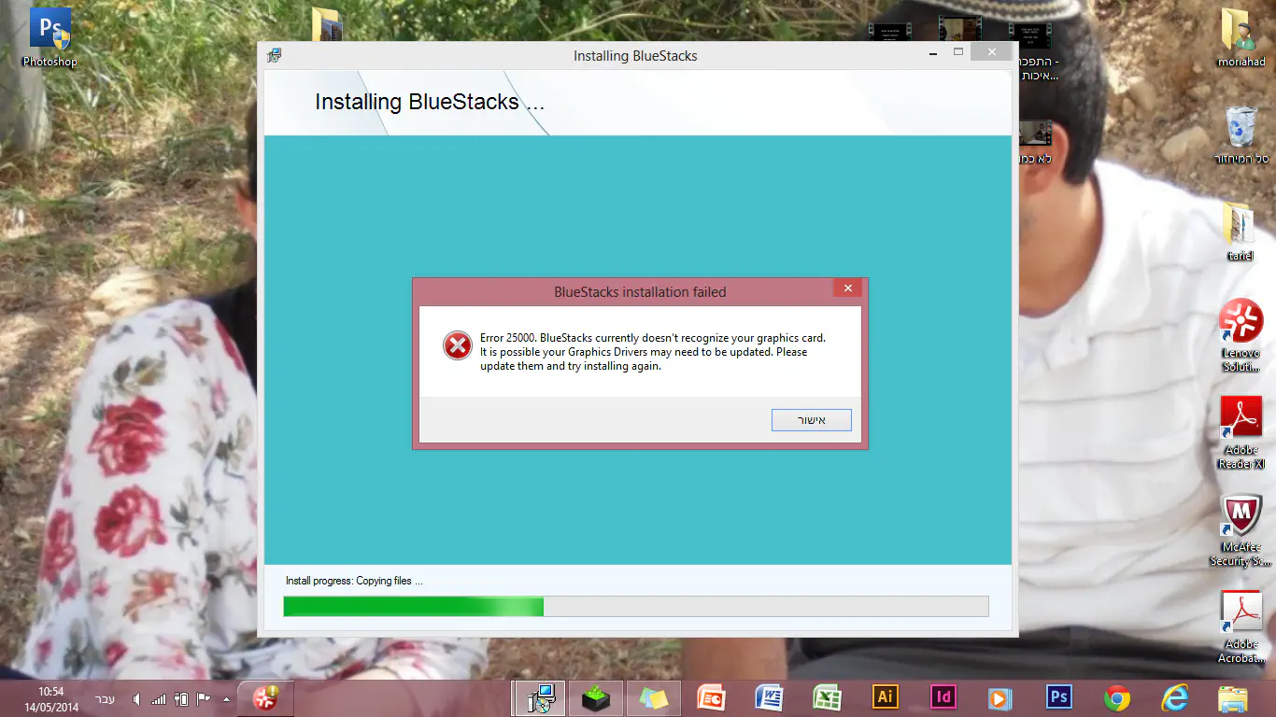Click the red error icon in dialog

tap(457, 346)
